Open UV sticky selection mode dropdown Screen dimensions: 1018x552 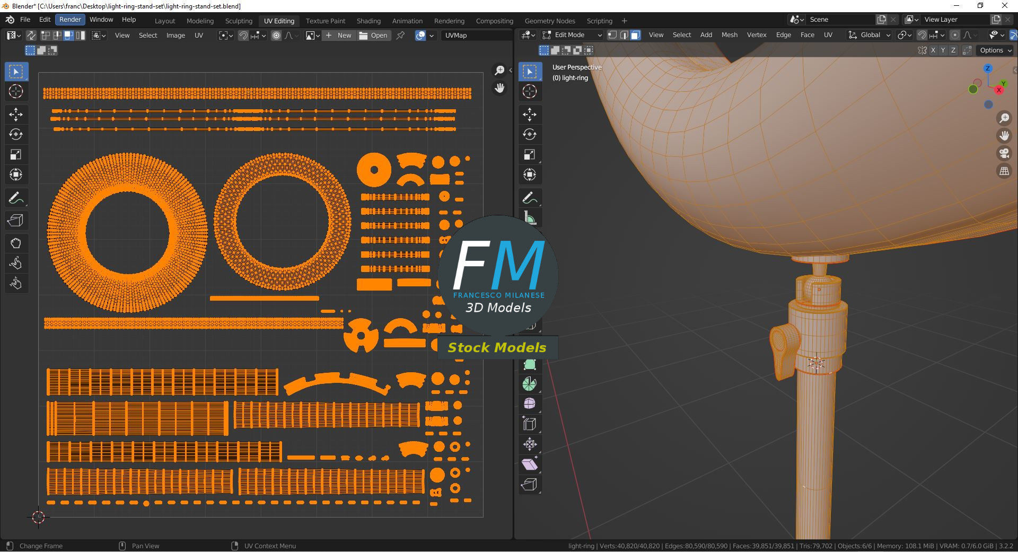pos(99,36)
